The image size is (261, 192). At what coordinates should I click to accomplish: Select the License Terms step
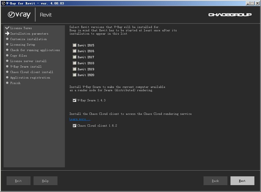point(21,28)
